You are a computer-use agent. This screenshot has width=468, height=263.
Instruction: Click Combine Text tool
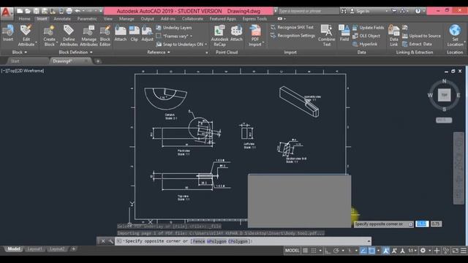click(x=327, y=36)
